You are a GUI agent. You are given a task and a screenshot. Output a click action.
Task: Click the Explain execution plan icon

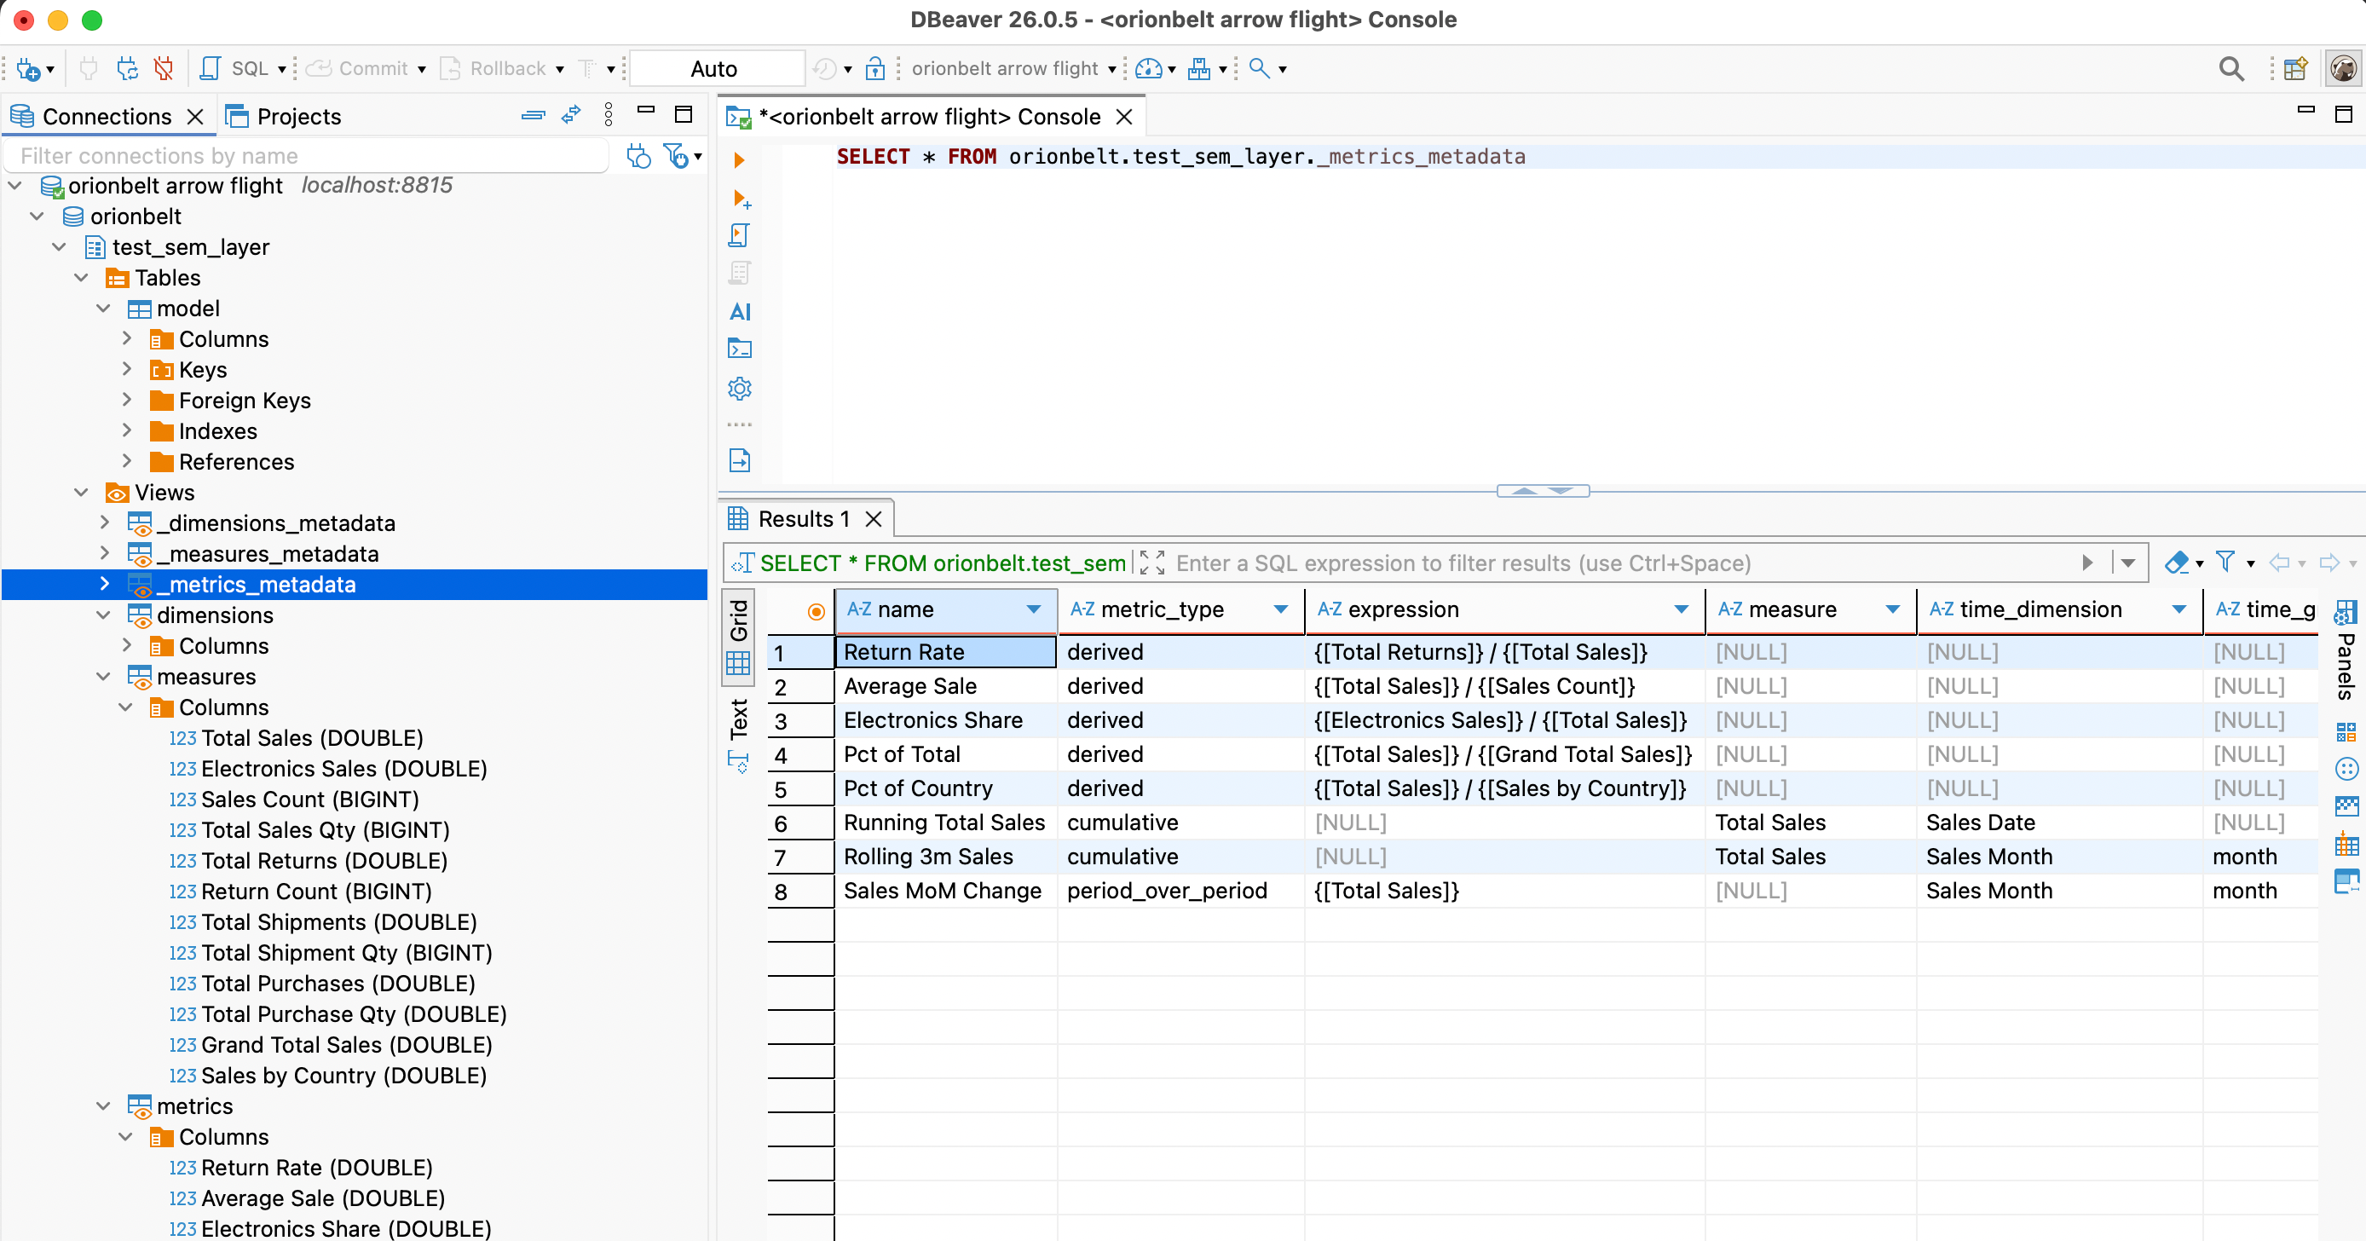pyautogui.click(x=740, y=274)
